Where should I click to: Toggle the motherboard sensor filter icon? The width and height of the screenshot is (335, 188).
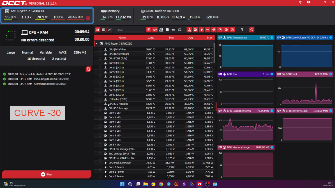tap(161, 30)
